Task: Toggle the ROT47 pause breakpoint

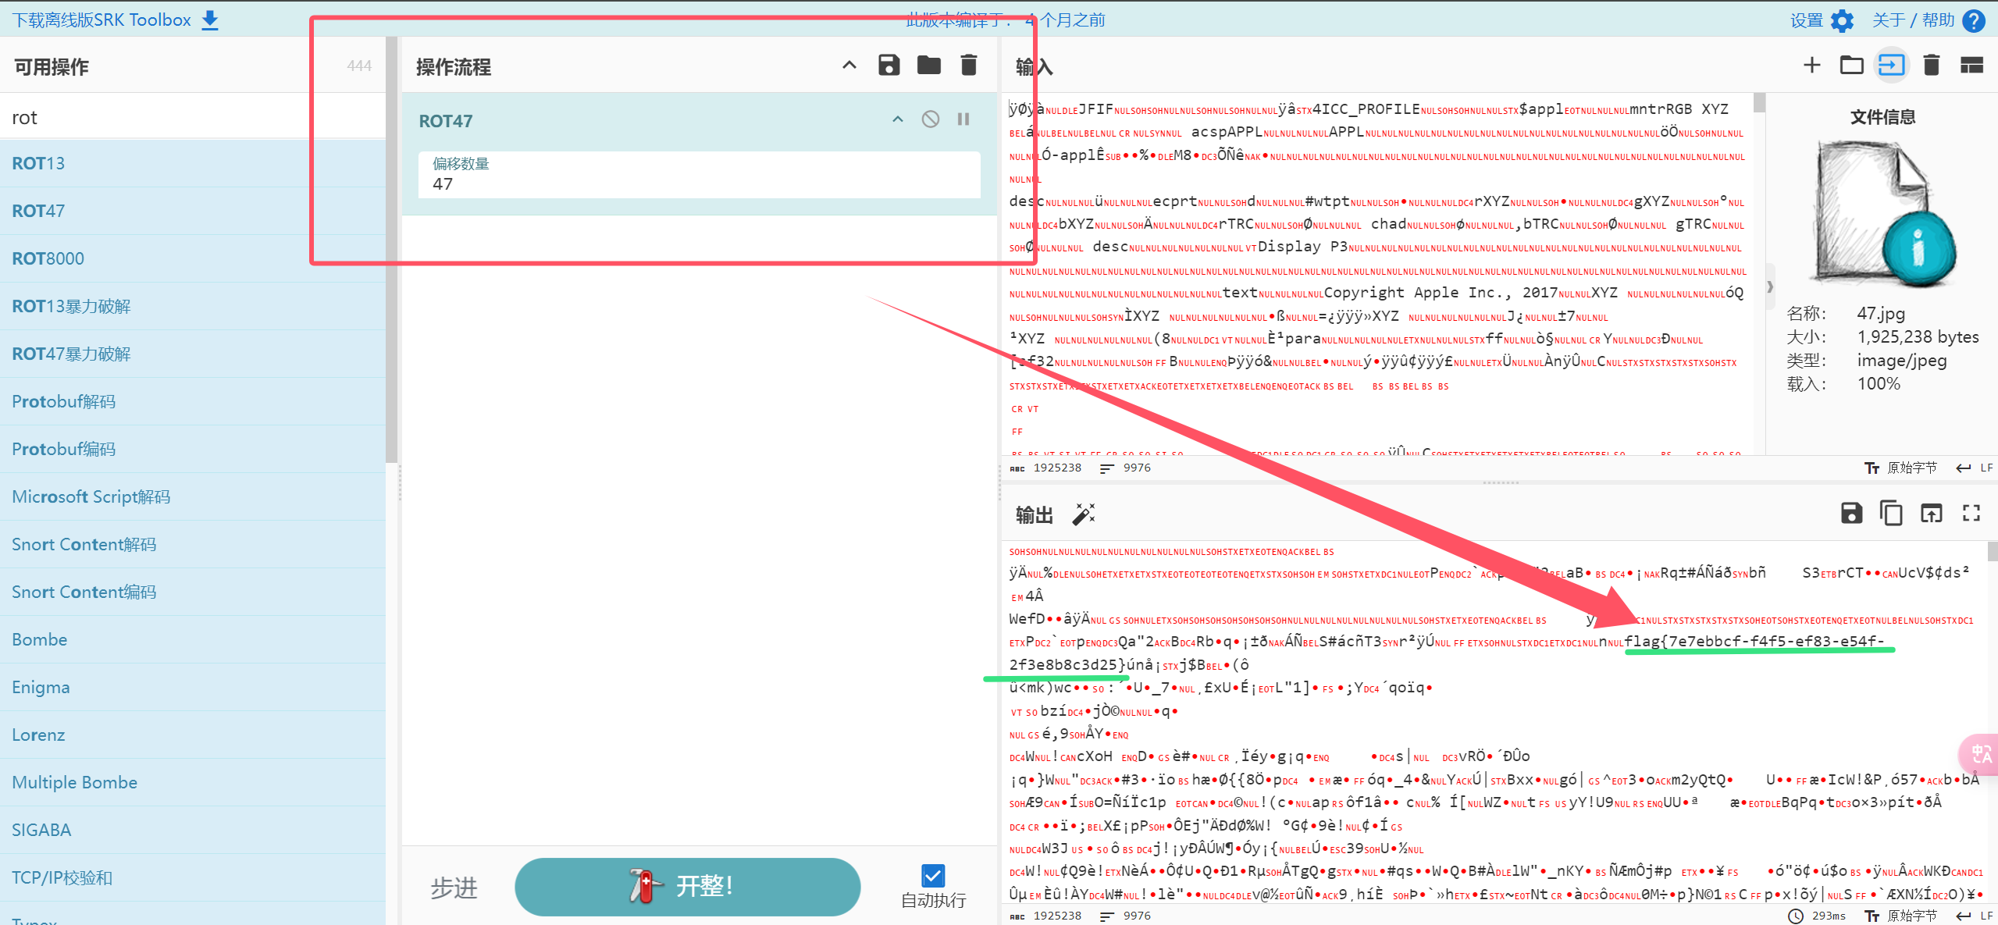Action: coord(963,119)
